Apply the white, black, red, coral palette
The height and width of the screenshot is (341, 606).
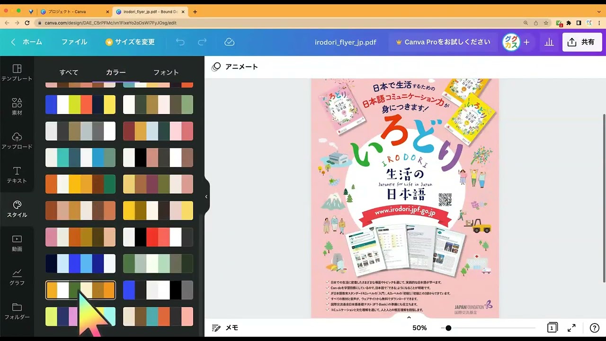(x=158, y=237)
